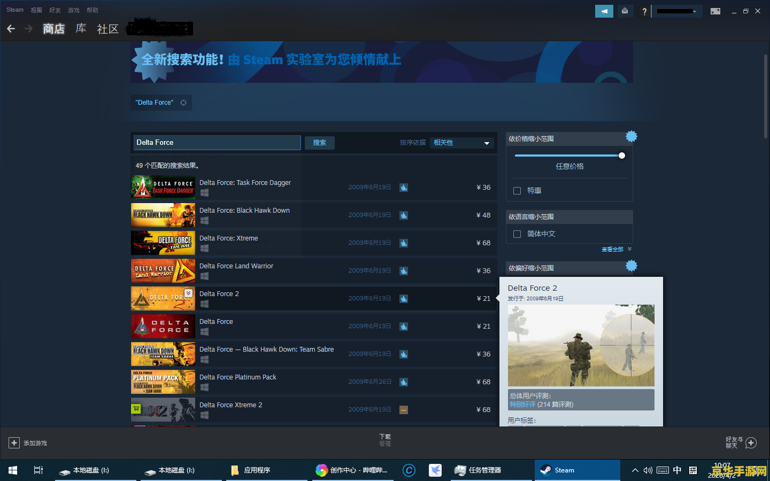Click the price filter gear icon
Viewport: 770px width, 481px height.
(632, 137)
